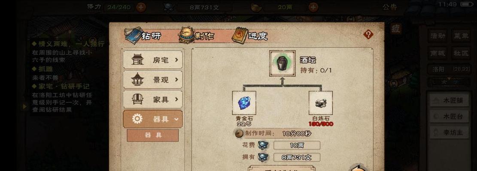Click the 白炼石 white stone material icon

coord(321,103)
